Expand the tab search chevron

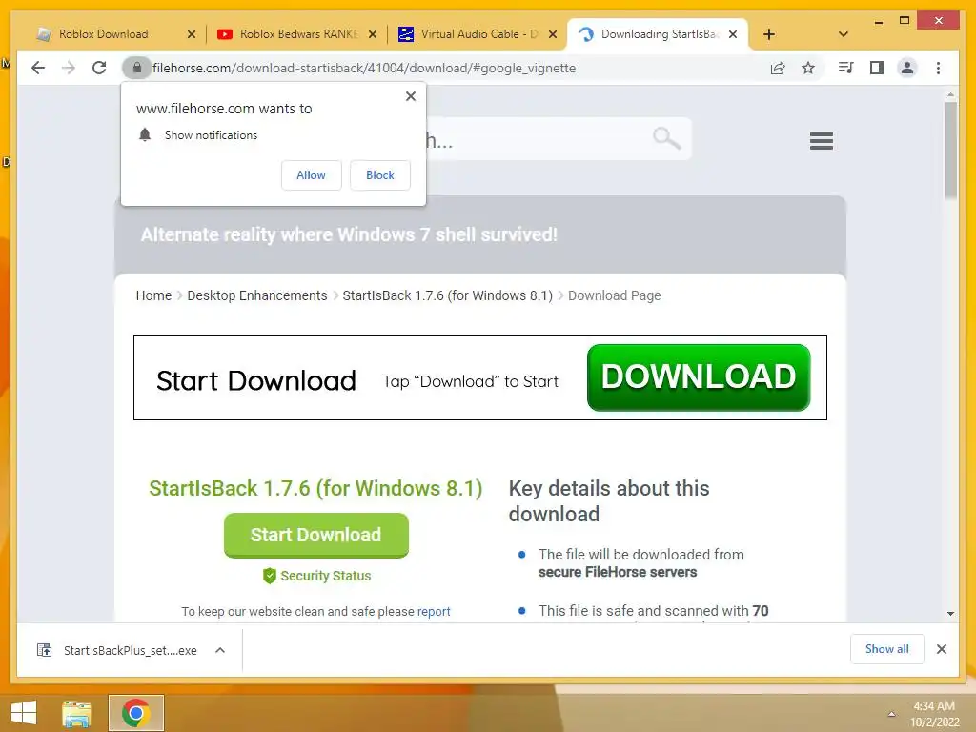844,34
